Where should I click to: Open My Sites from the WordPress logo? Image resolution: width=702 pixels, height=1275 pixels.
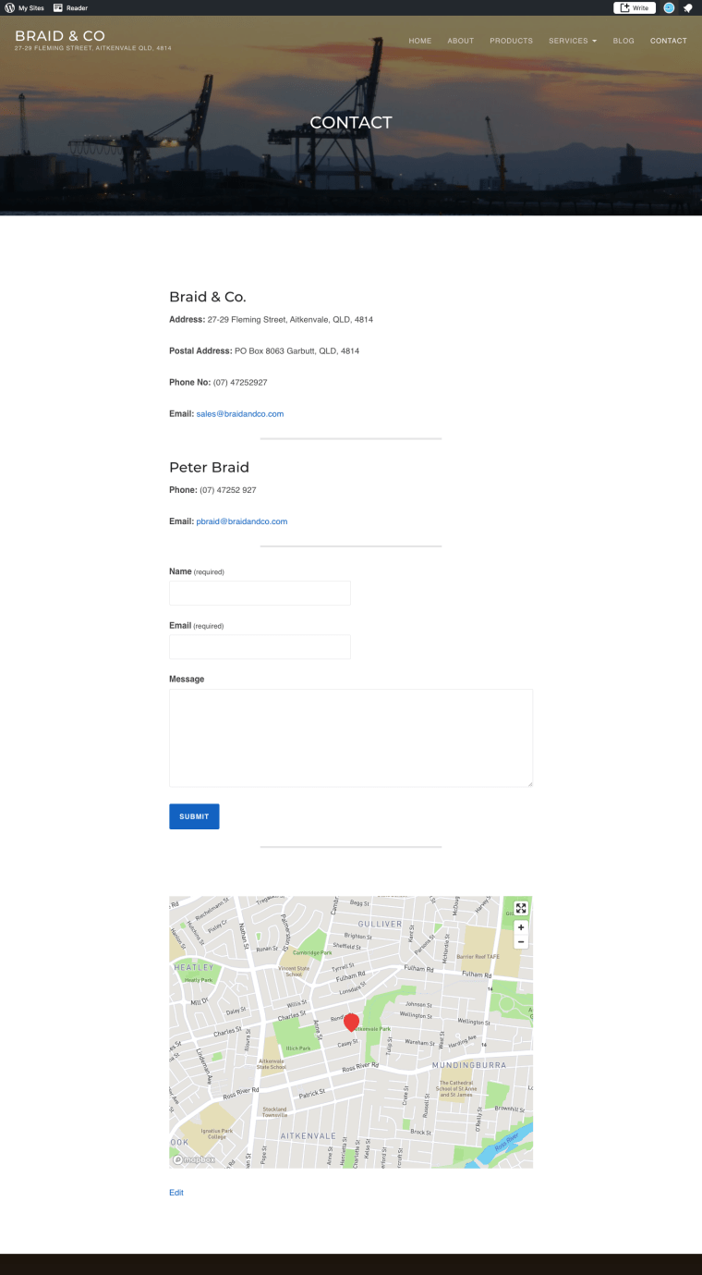tap(9, 7)
